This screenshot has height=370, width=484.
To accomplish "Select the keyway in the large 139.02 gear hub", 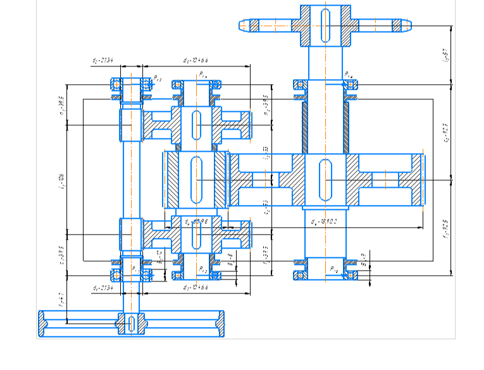I will (325, 180).
